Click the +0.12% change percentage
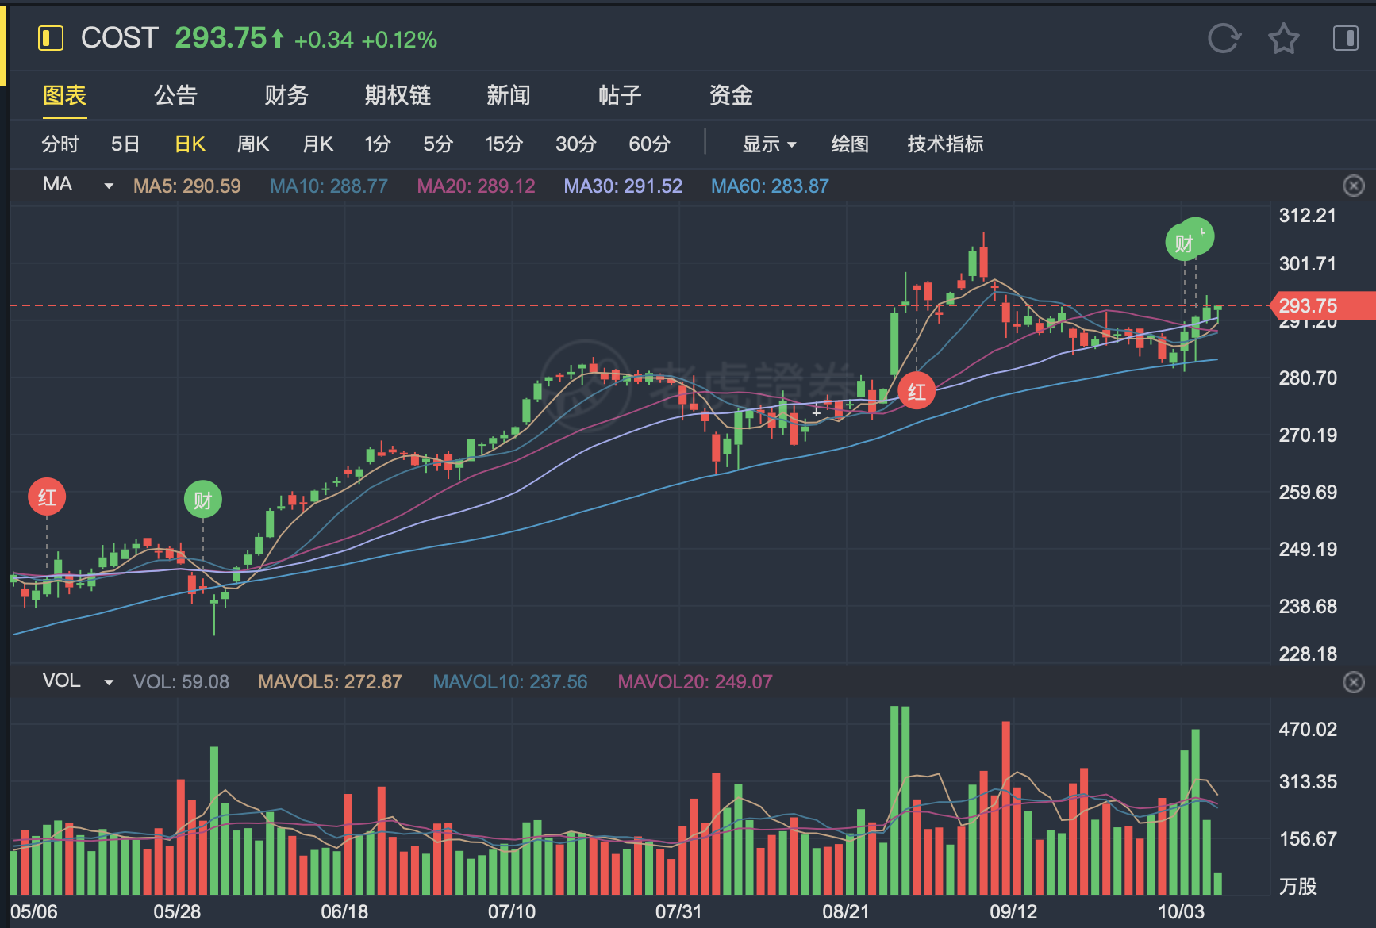 (399, 40)
